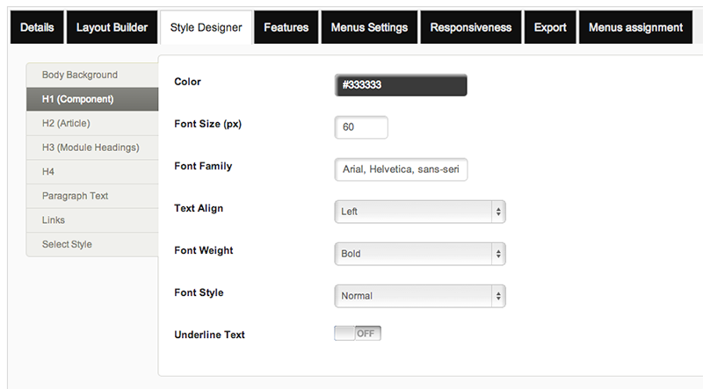703x389 pixels.
Task: Click the Font Weight label
Action: (204, 250)
